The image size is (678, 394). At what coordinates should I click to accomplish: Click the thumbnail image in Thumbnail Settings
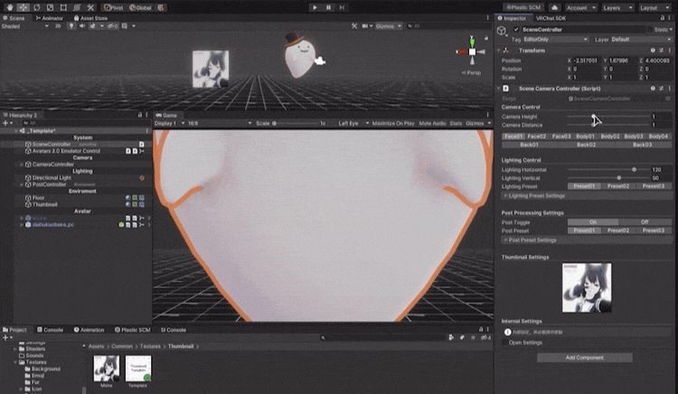(x=587, y=287)
